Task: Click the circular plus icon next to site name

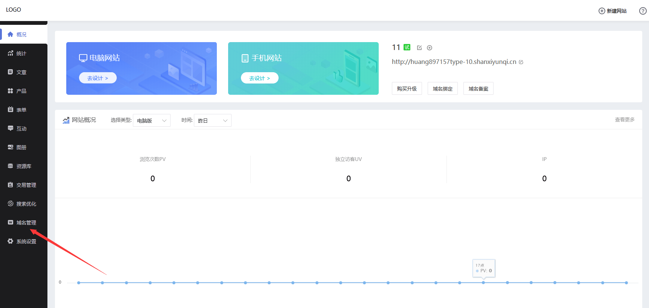Action: 430,48
